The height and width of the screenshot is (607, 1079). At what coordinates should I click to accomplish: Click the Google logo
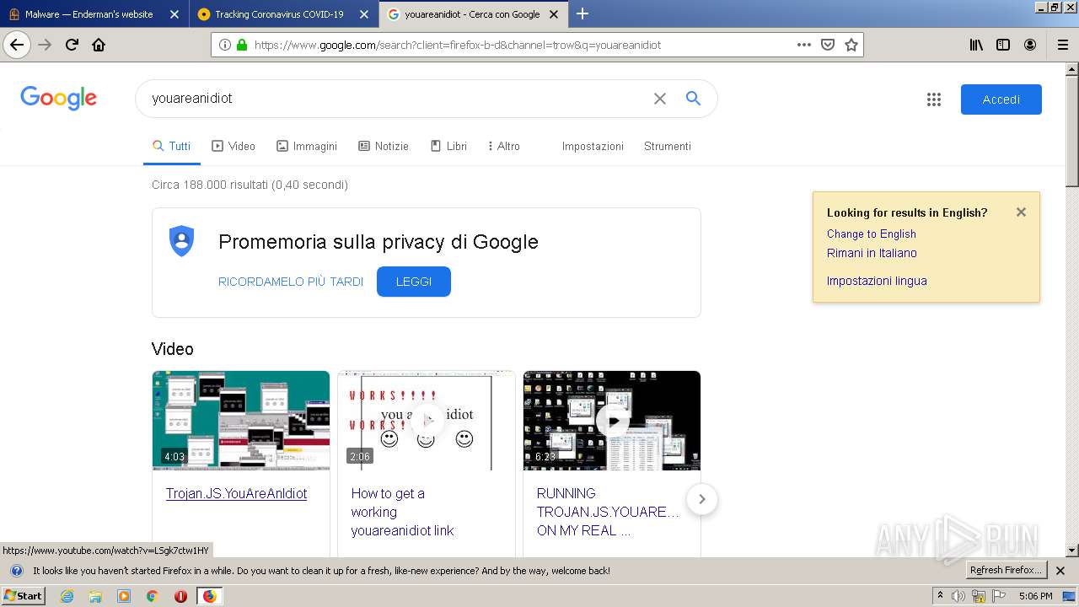pyautogui.click(x=58, y=98)
